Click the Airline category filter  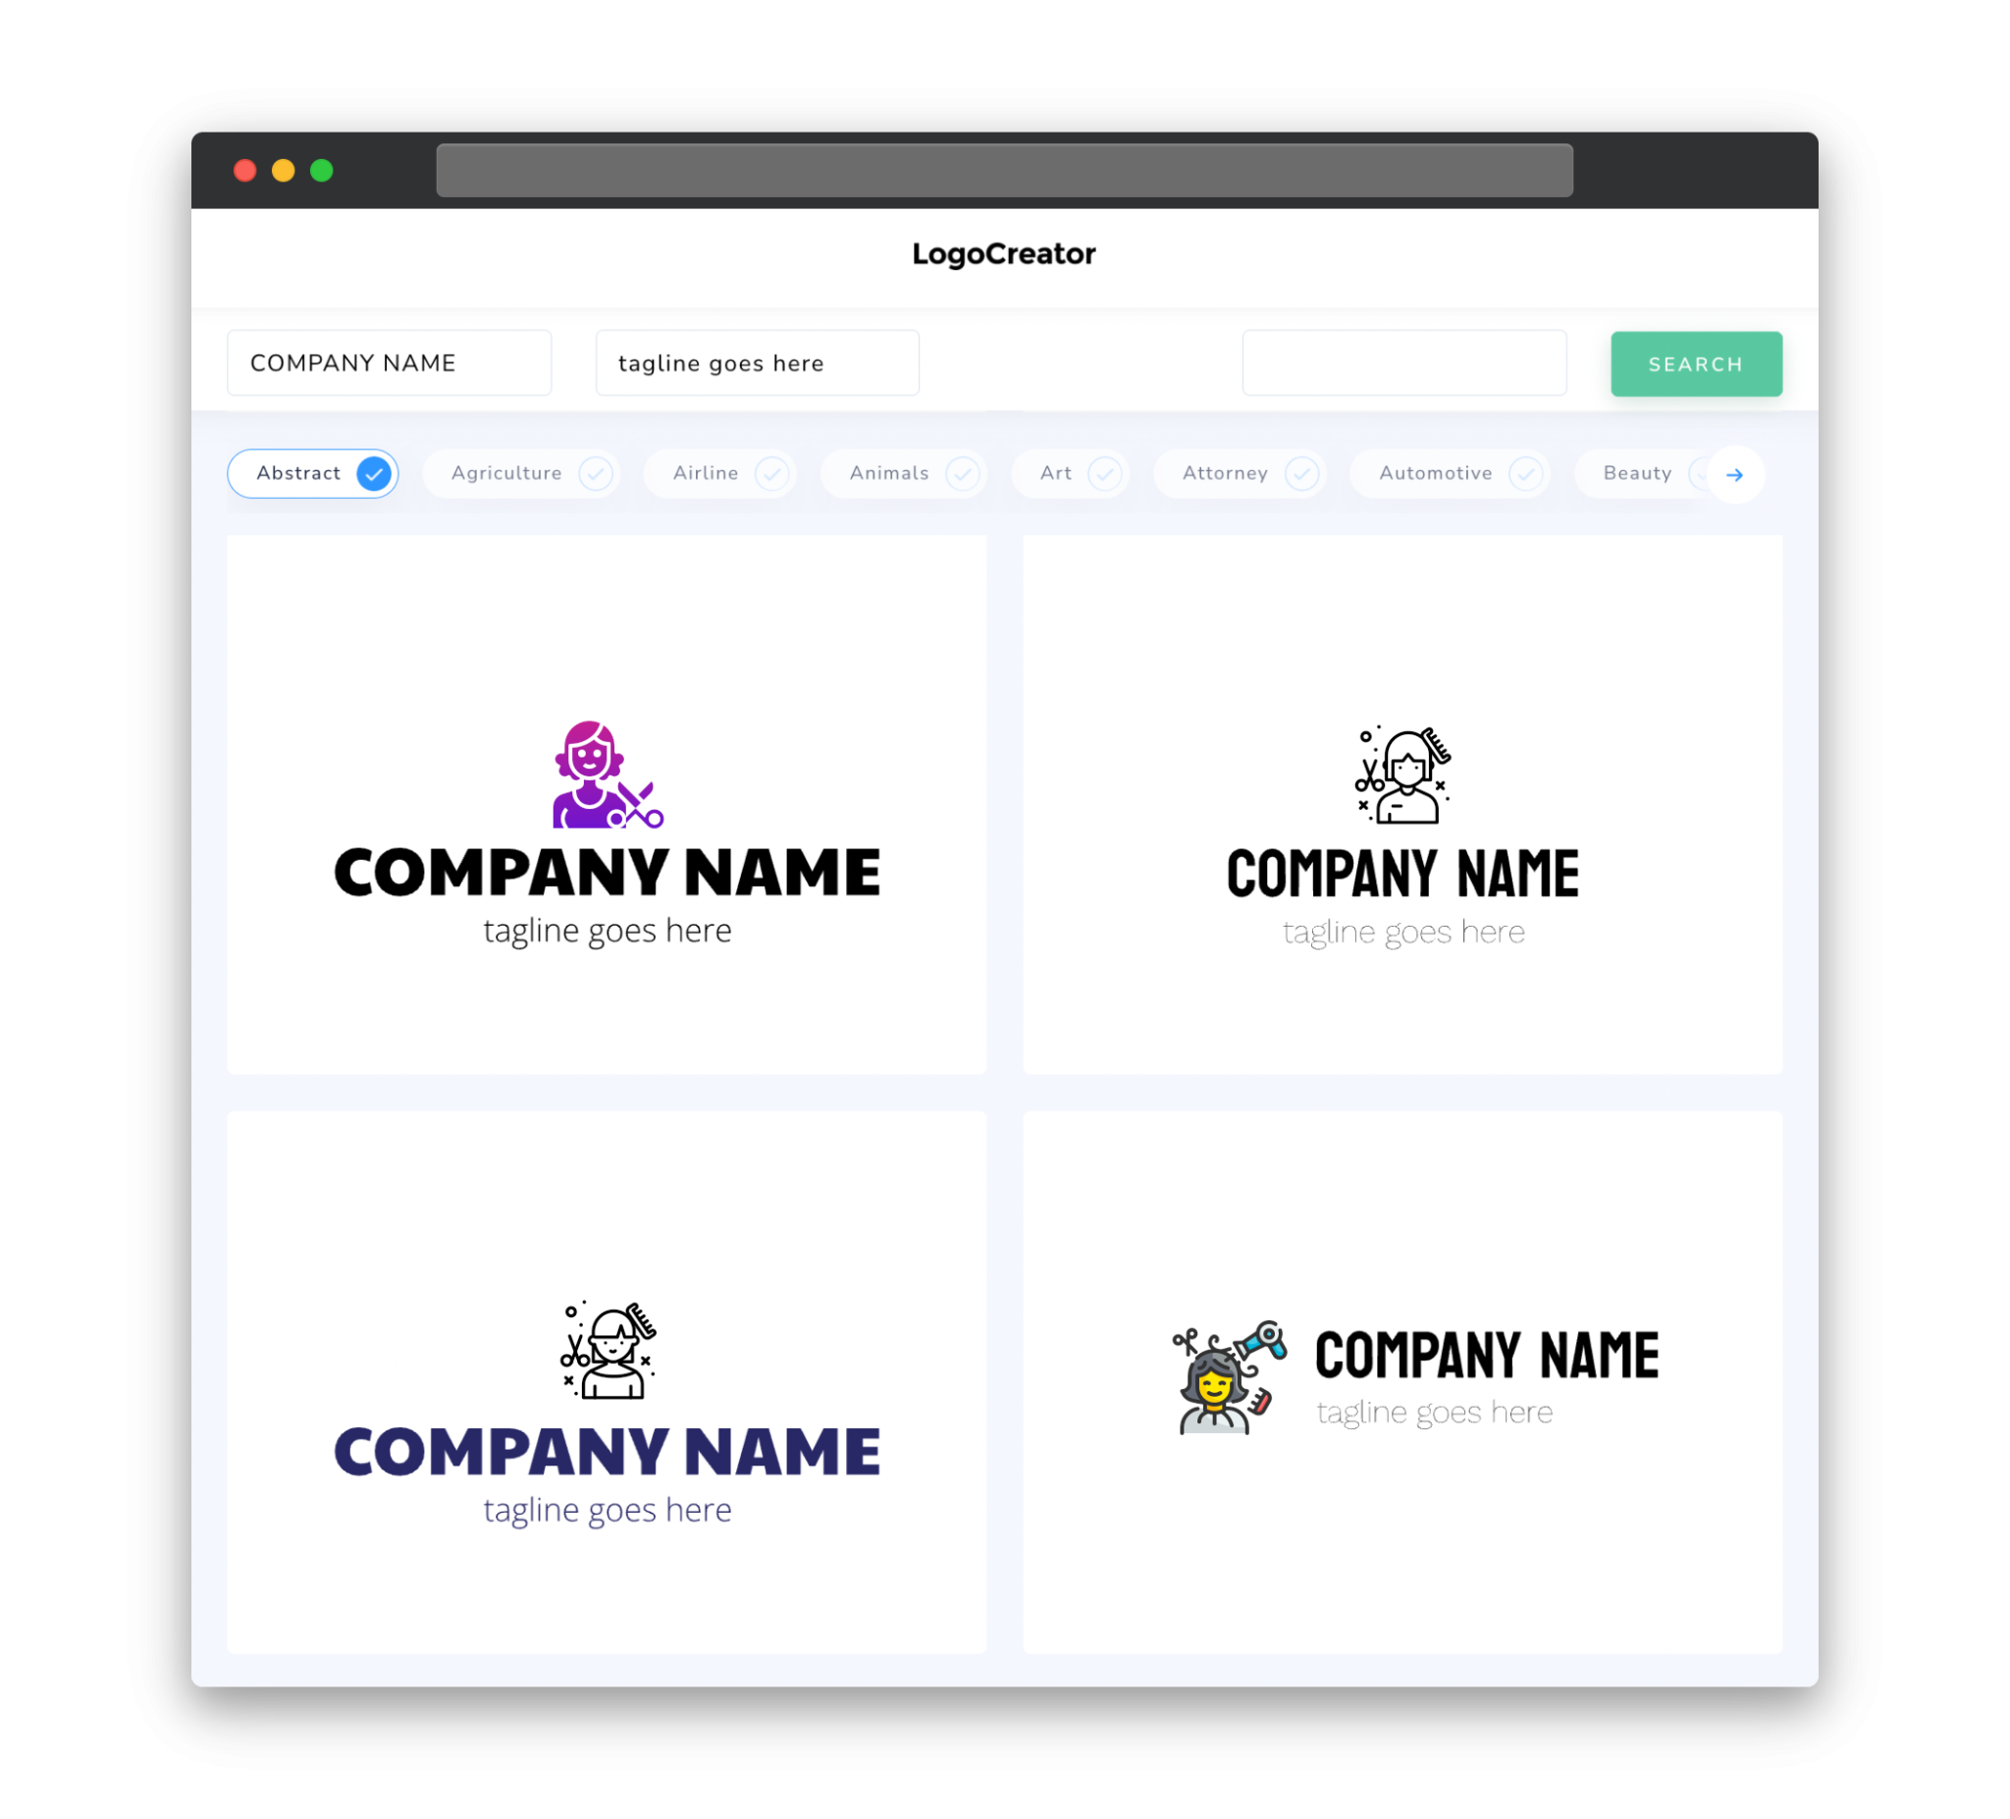click(x=723, y=473)
